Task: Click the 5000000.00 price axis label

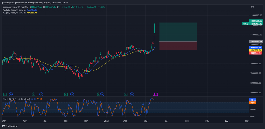Action: coord(256,93)
